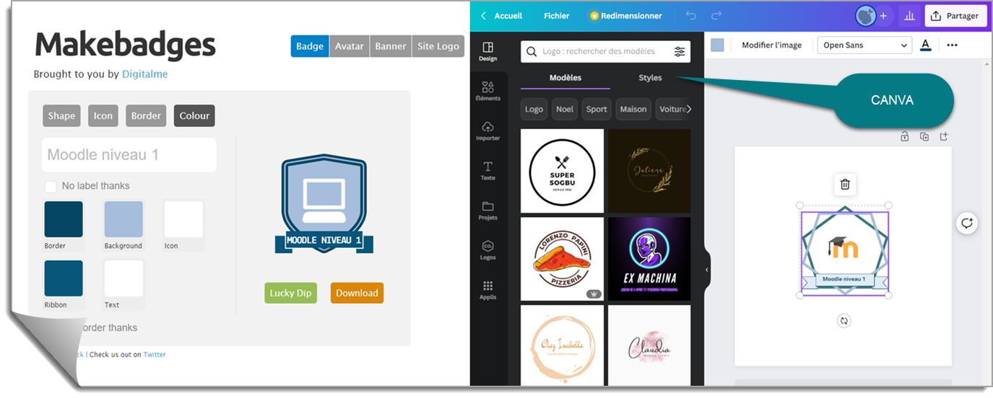Viewport: 993px width, 398px height.
Task: Tick the No label thanks checkbox
Action: [51, 187]
